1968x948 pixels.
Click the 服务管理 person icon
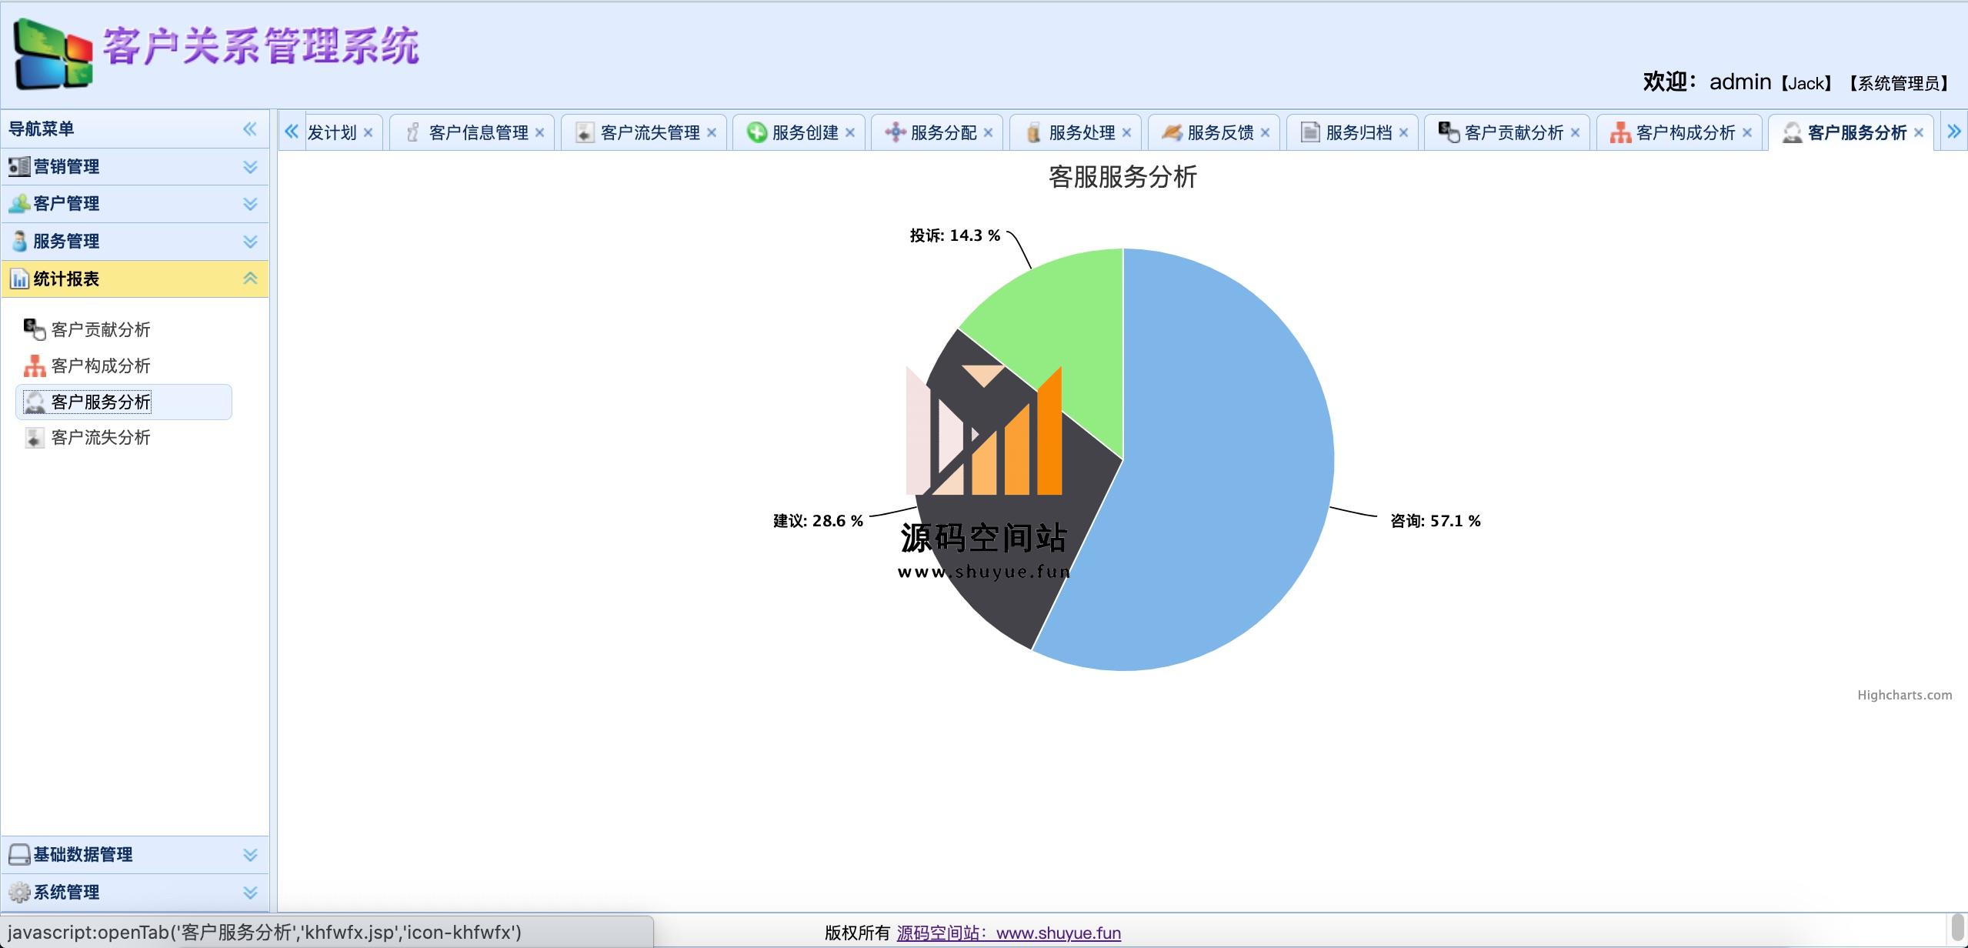point(19,241)
